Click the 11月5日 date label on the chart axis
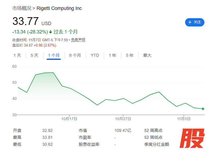The image size is (210, 153). coord(183,118)
